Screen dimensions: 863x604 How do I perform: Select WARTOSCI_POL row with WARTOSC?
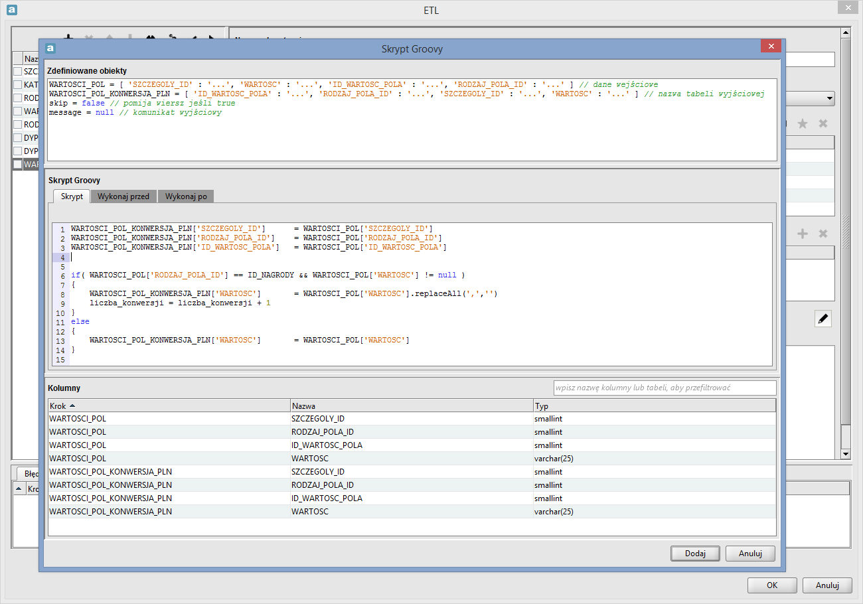pyautogui.click(x=412, y=459)
